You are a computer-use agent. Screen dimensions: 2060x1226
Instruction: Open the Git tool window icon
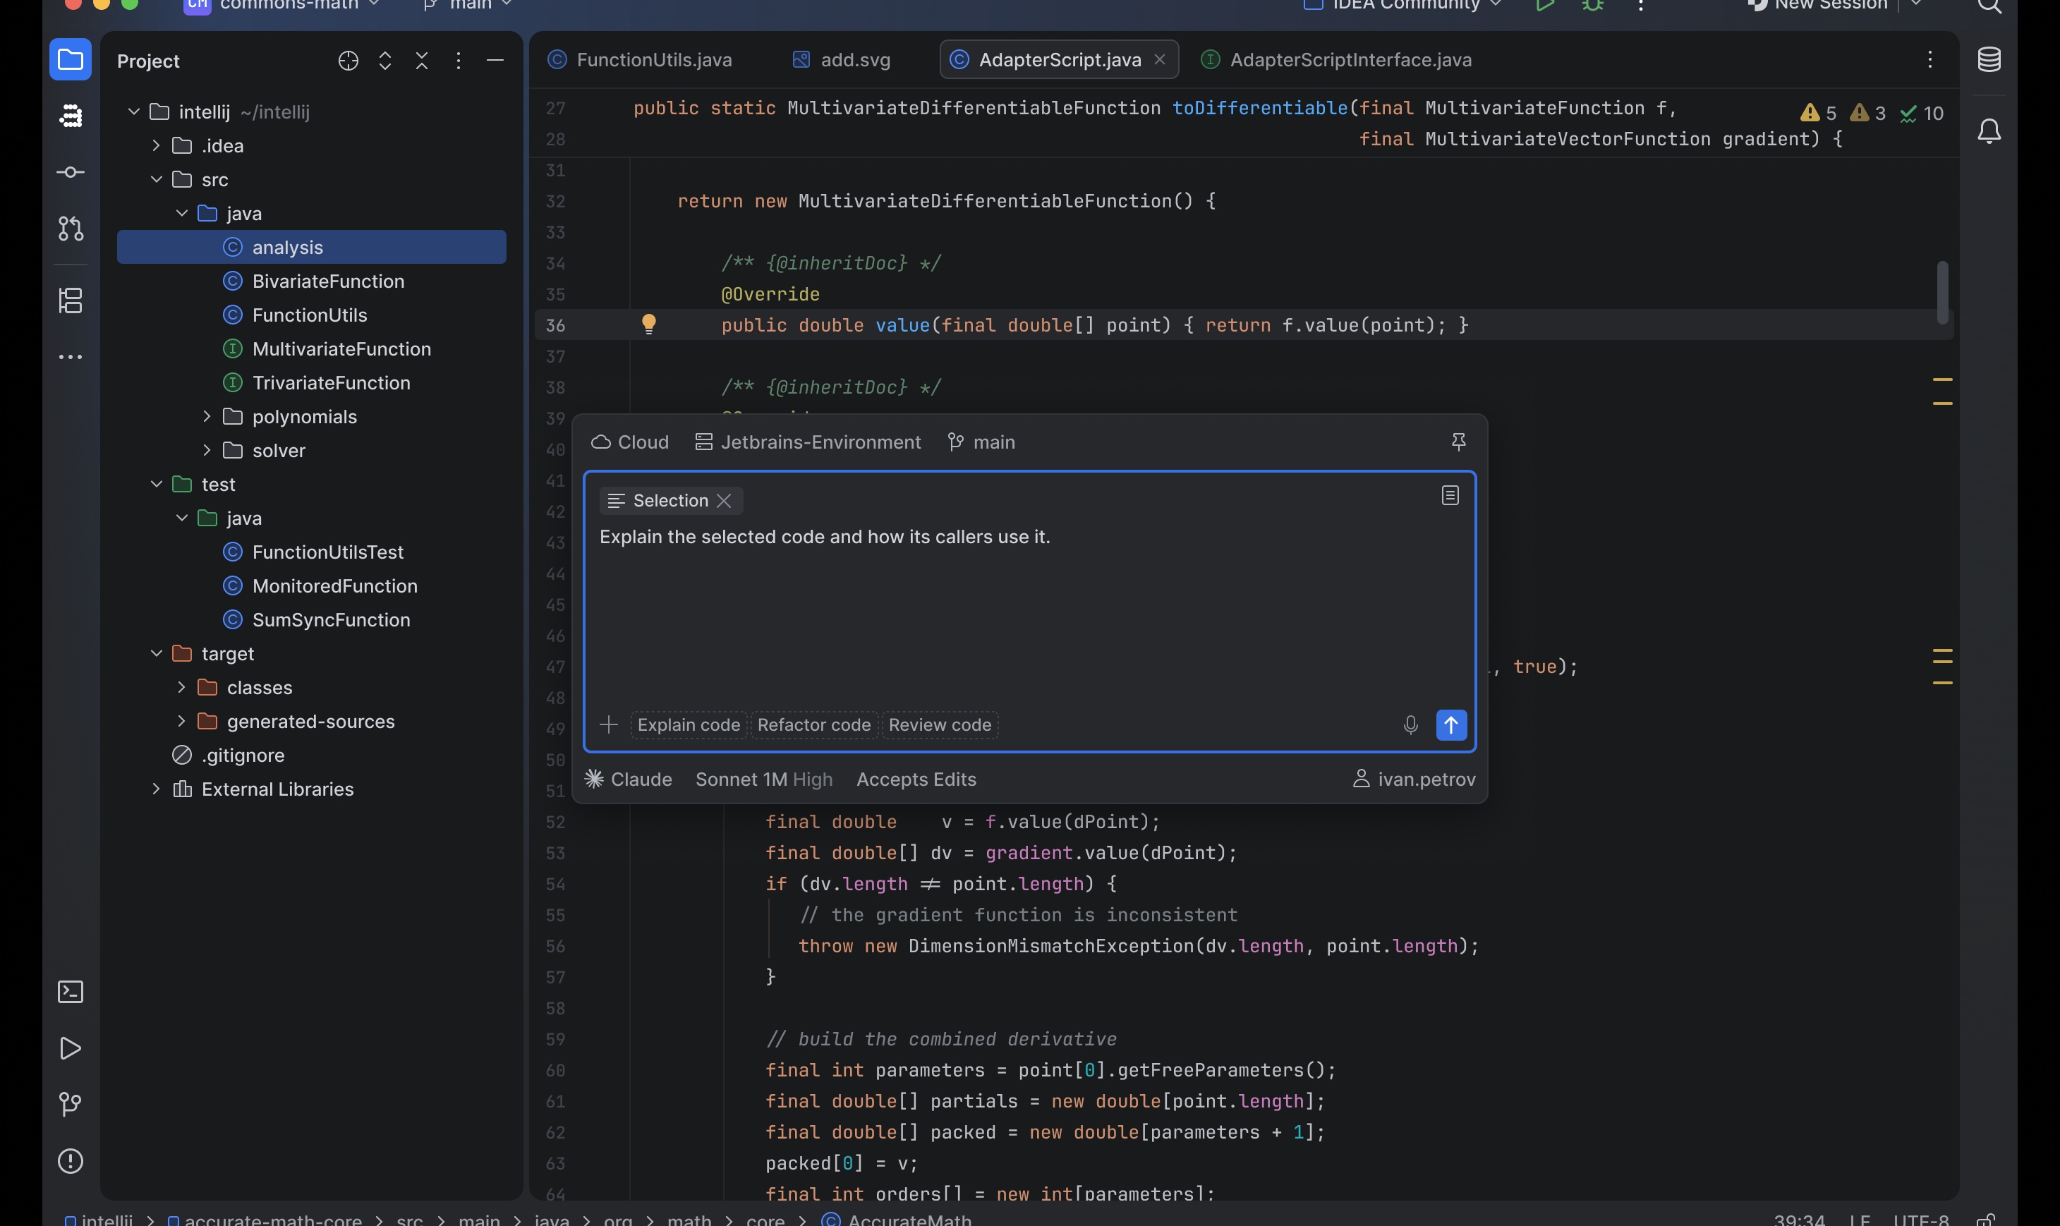click(x=71, y=1105)
